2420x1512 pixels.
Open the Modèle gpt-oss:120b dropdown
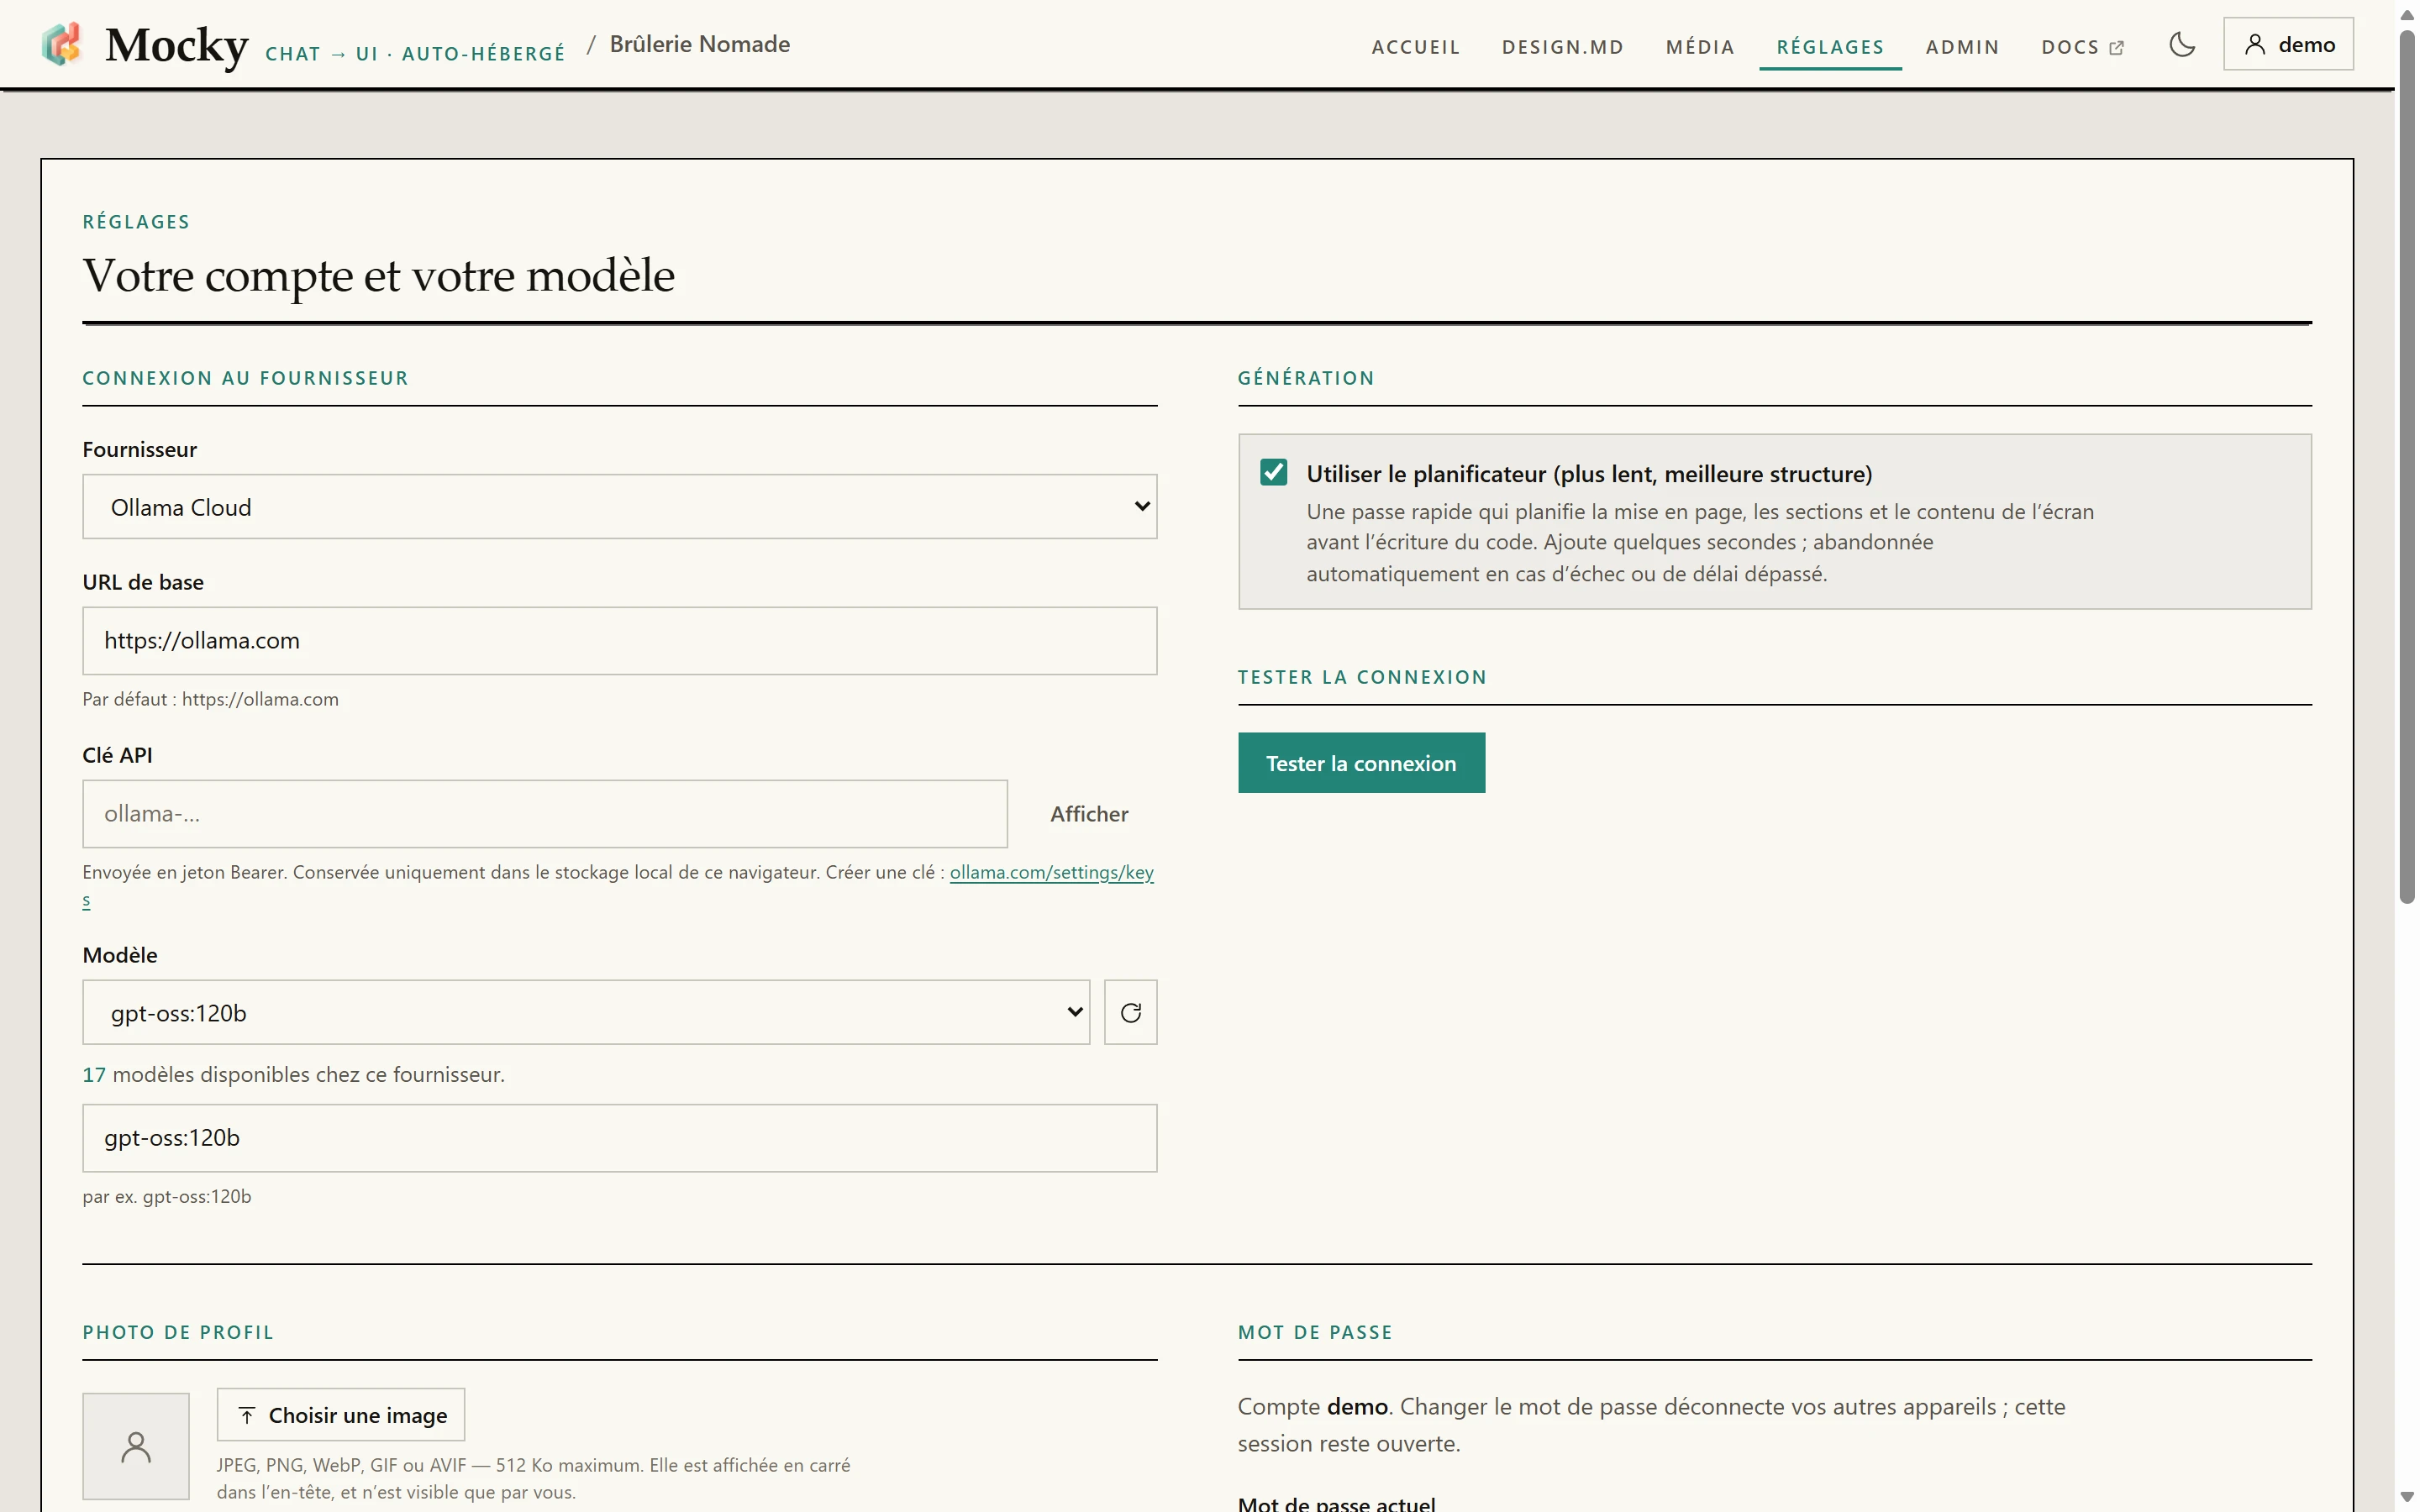tap(586, 1013)
